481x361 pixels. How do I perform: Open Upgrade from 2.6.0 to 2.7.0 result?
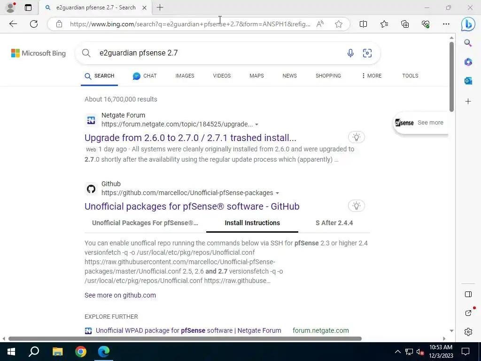(x=190, y=138)
